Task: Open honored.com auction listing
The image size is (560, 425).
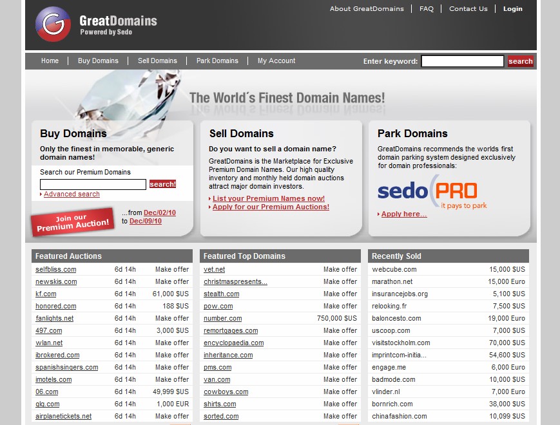Action: click(55, 306)
